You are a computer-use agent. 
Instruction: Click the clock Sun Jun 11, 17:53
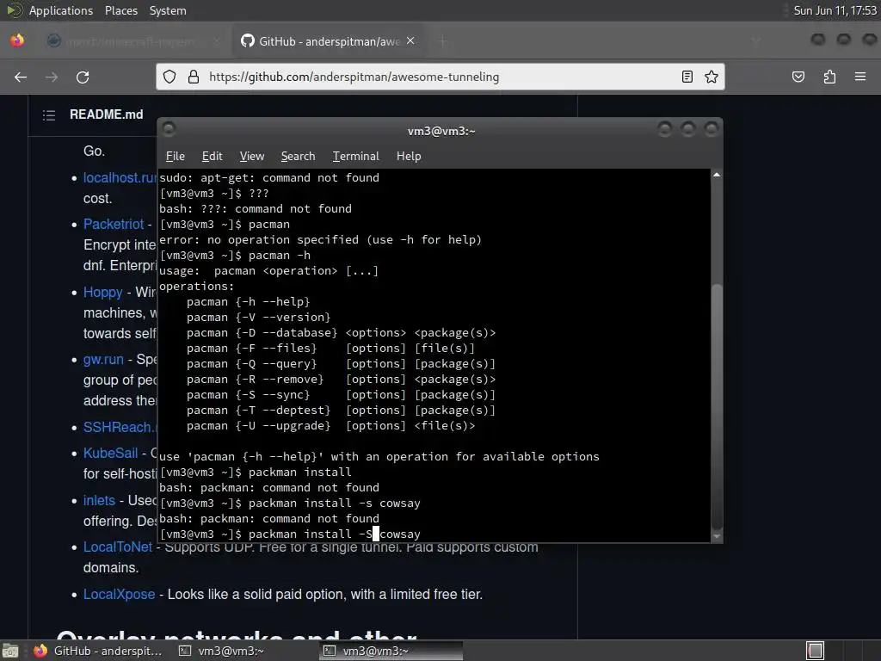click(x=835, y=10)
